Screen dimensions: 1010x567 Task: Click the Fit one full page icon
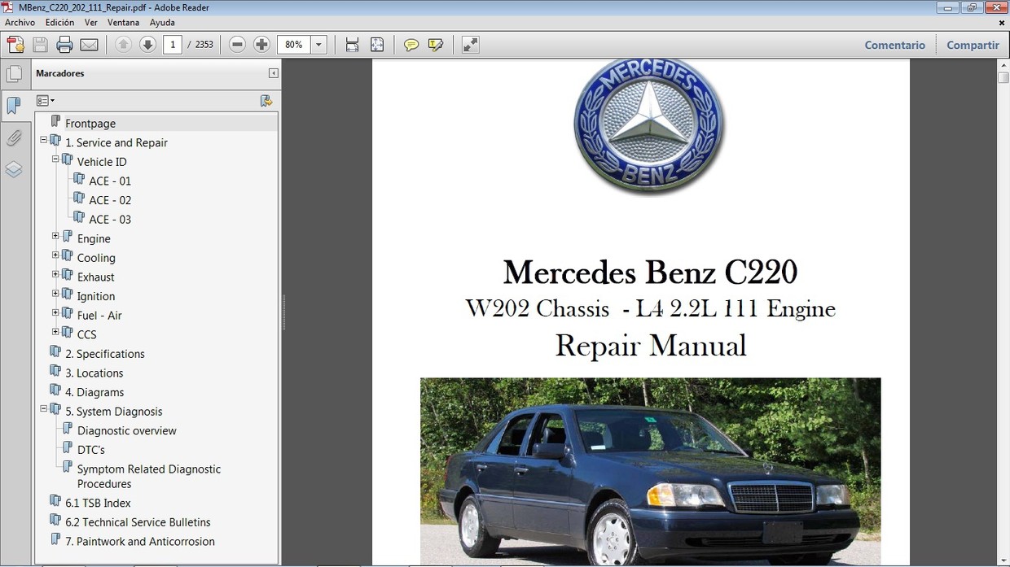tap(377, 45)
